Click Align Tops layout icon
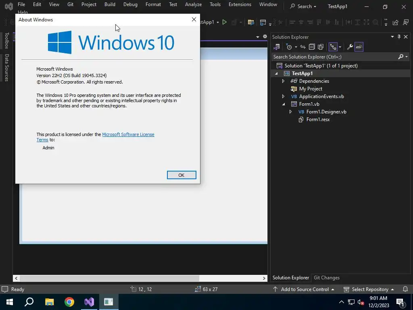This screenshot has height=310, width=413. pyautogui.click(x=319, y=23)
